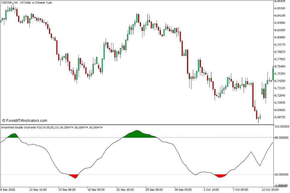Viewport: 290px width, 193px height.
Task: Click the 8 Sep 2020 label on time axis
Action: click(8, 189)
